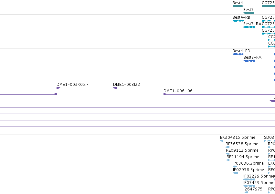Viewport: 275px width, 194px height.
Task: Click the 2647975 EST label
Action: [253, 189]
